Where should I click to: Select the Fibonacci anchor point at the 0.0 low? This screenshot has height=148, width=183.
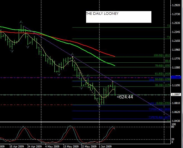99,105
